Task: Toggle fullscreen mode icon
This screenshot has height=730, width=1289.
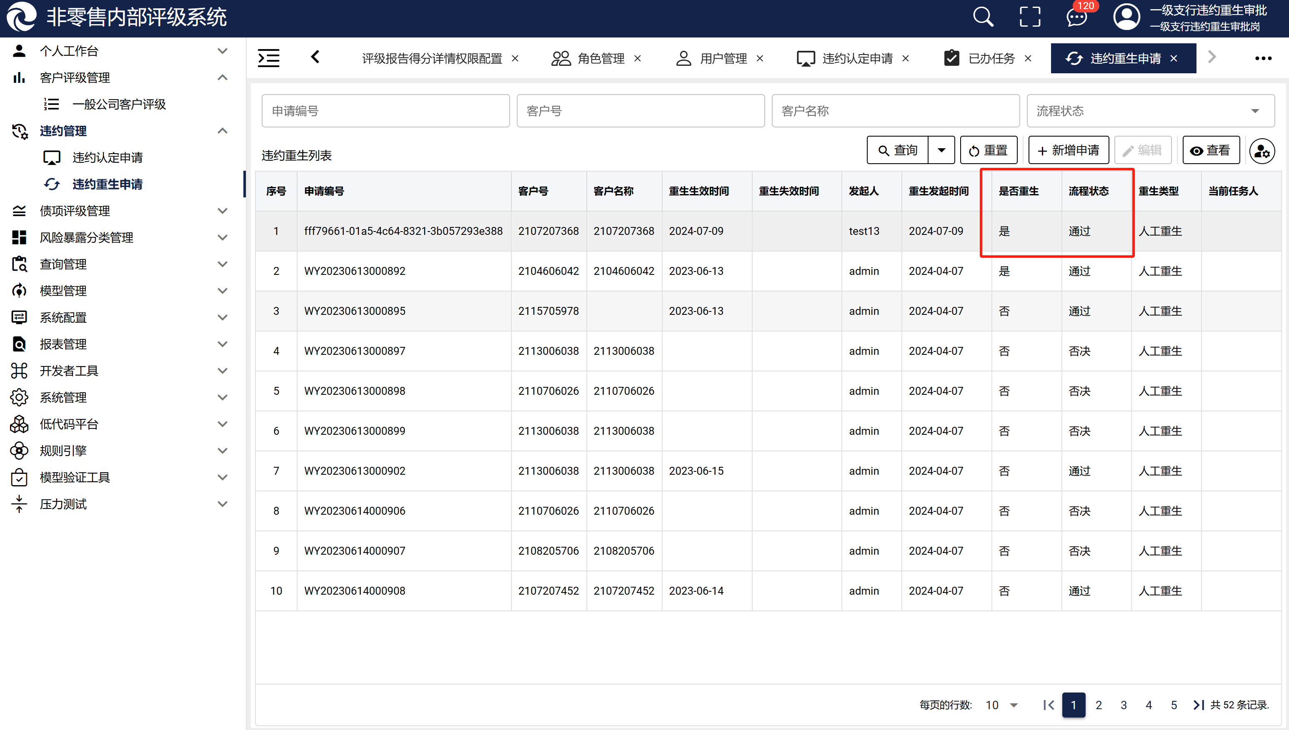Action: 1030,17
